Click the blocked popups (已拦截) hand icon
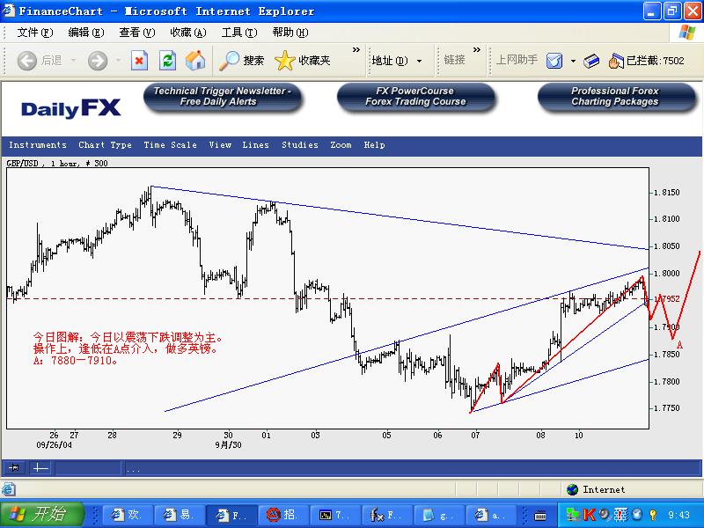The image size is (704, 528). point(617,61)
